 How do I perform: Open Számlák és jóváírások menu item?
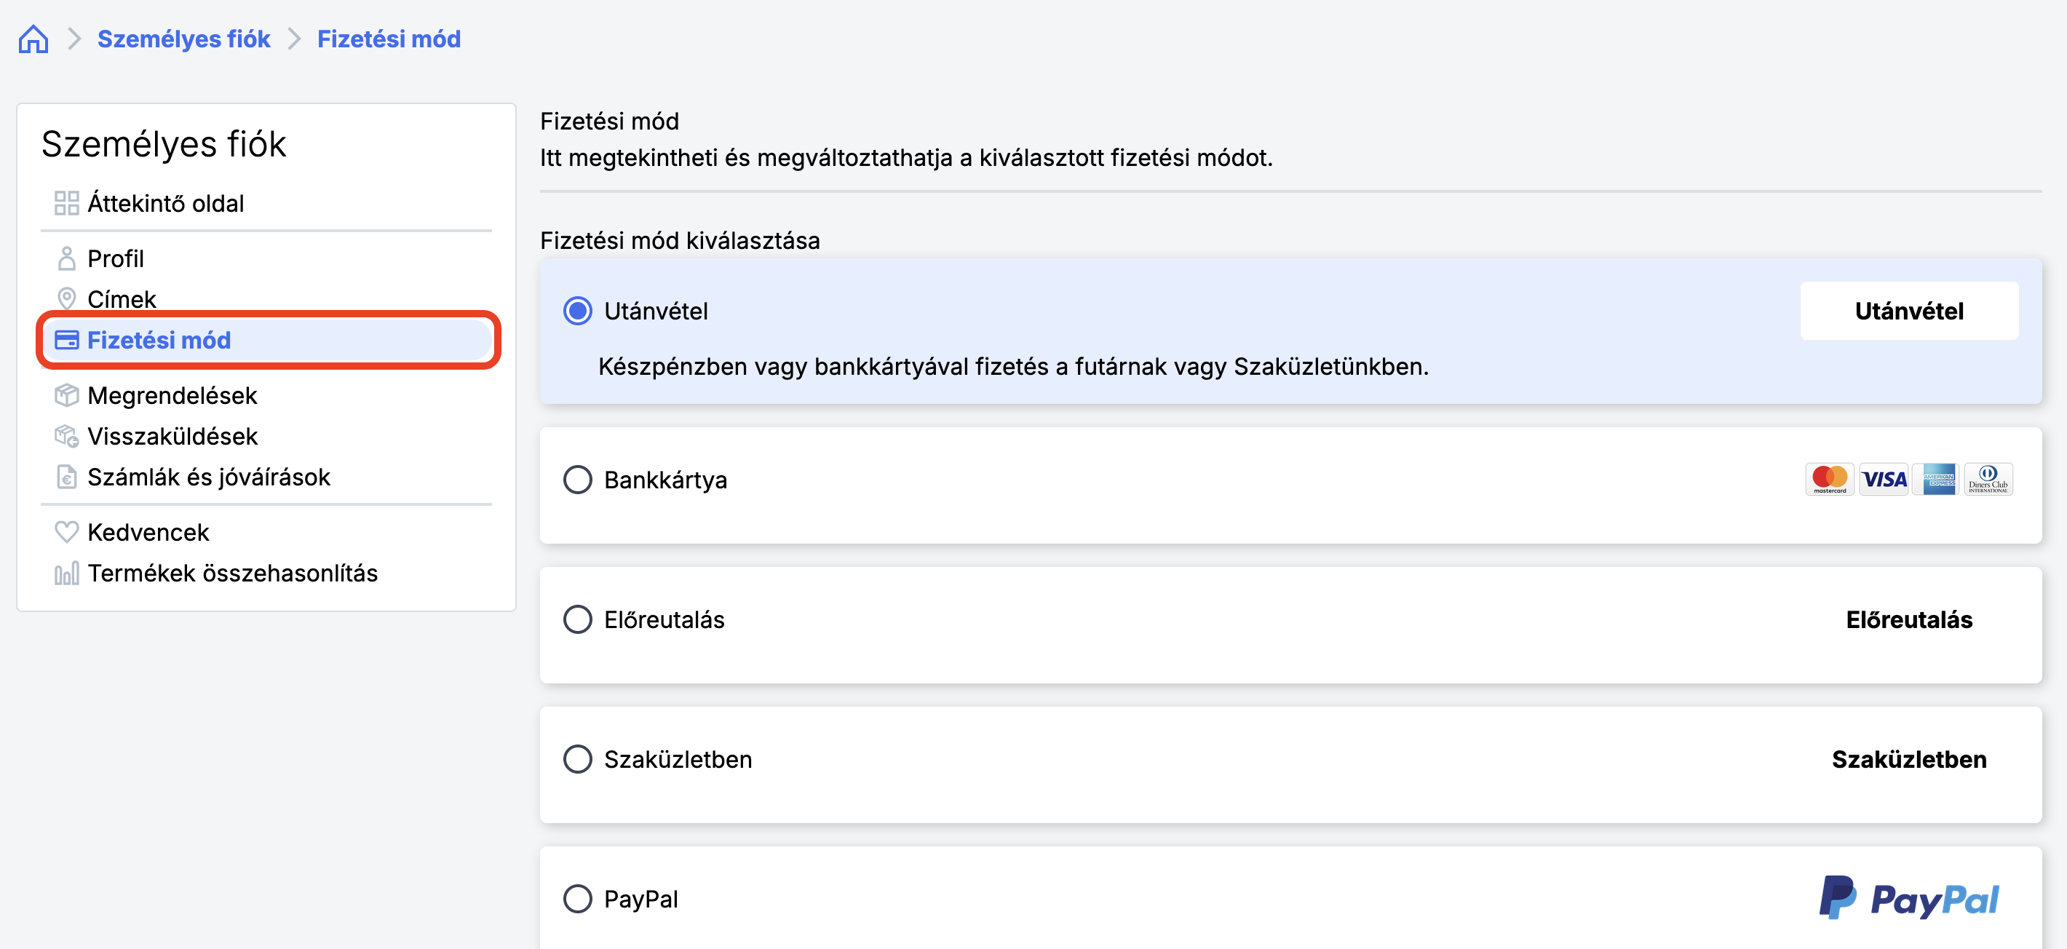coord(209,477)
